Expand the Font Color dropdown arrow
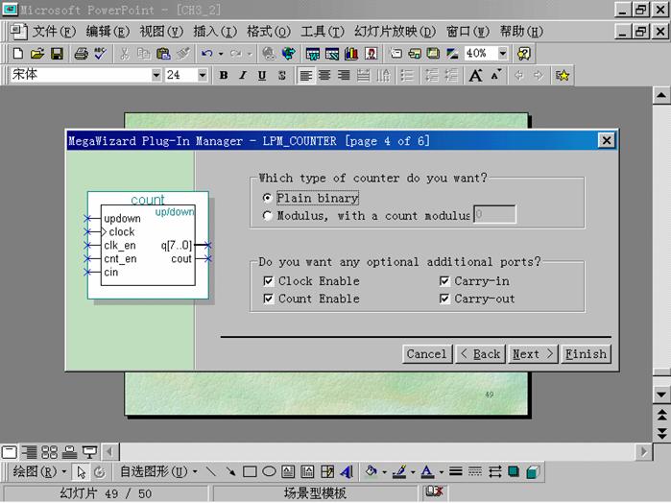This screenshot has height=503, width=671. [442, 472]
